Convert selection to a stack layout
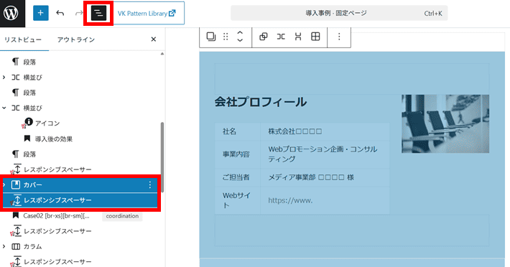This screenshot has width=510, height=267. [298, 37]
